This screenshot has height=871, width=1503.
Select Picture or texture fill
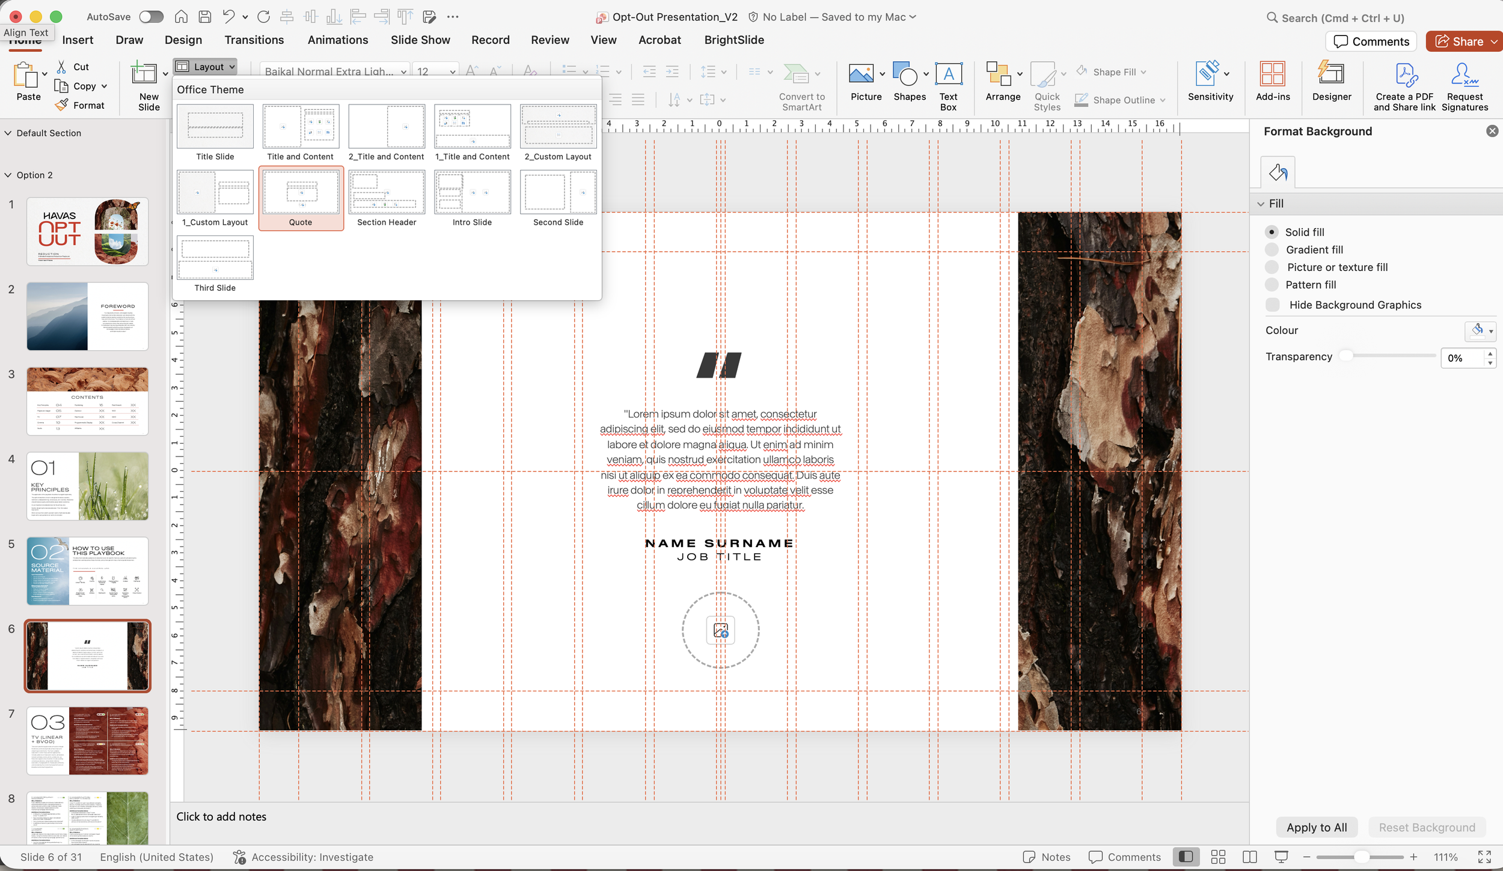[1272, 267]
